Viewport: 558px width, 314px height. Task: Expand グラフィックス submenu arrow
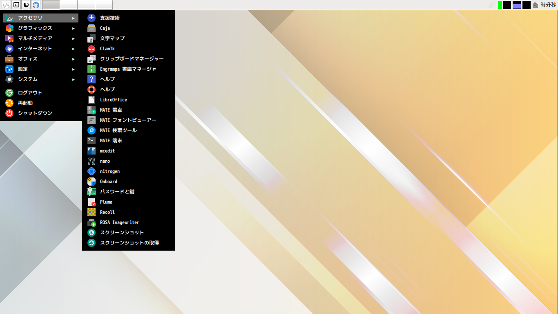tap(74, 28)
